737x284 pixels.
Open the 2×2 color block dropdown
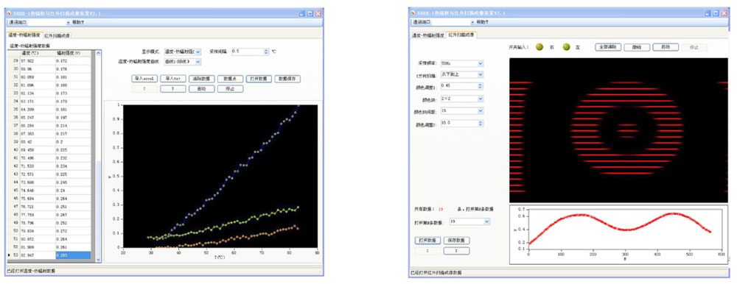click(480, 99)
